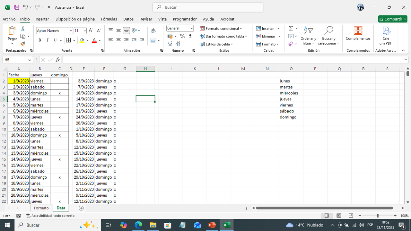
Task: Toggle middle vertical alignment
Action: 118,30
